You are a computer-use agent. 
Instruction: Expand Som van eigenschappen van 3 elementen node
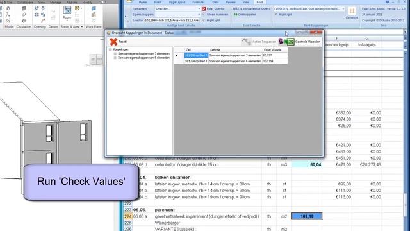115,54
